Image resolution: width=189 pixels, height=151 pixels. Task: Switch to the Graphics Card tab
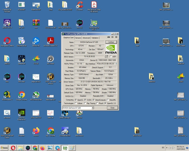[x=68, y=37]
